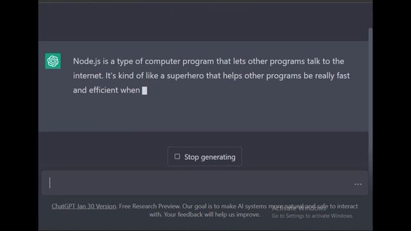Image resolution: width=411 pixels, height=231 pixels.
Task: Open the ChatGPT Jan 30 Version link
Action: [x=83, y=206]
